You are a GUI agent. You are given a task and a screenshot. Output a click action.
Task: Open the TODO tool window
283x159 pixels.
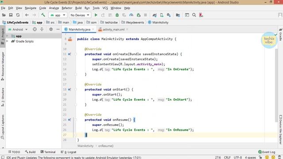[14, 152]
